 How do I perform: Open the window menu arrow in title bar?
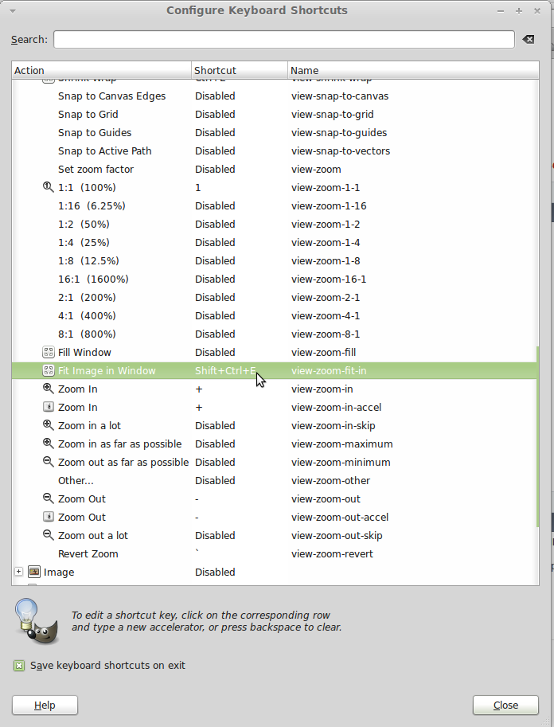tap(13, 10)
